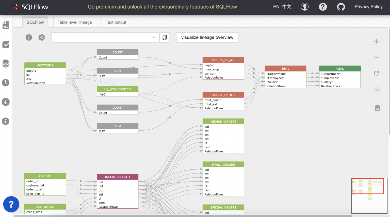Click the copy icon next to dropdown
390x217 pixels.
(165, 37)
